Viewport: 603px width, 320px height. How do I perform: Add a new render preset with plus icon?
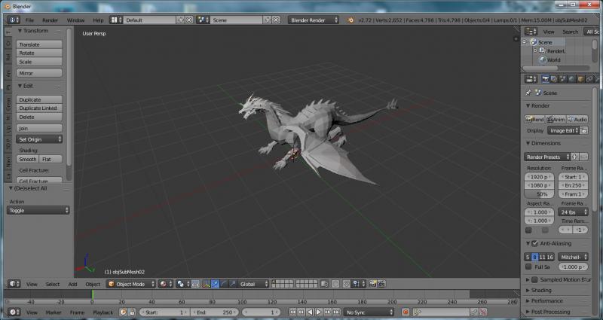point(575,157)
